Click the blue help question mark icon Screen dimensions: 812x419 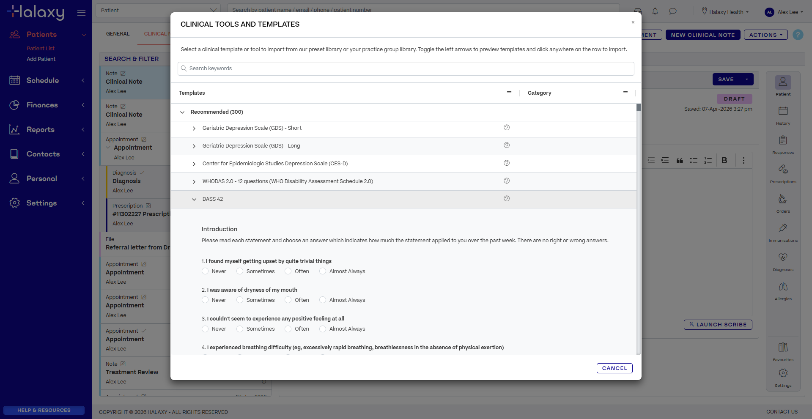(x=798, y=35)
